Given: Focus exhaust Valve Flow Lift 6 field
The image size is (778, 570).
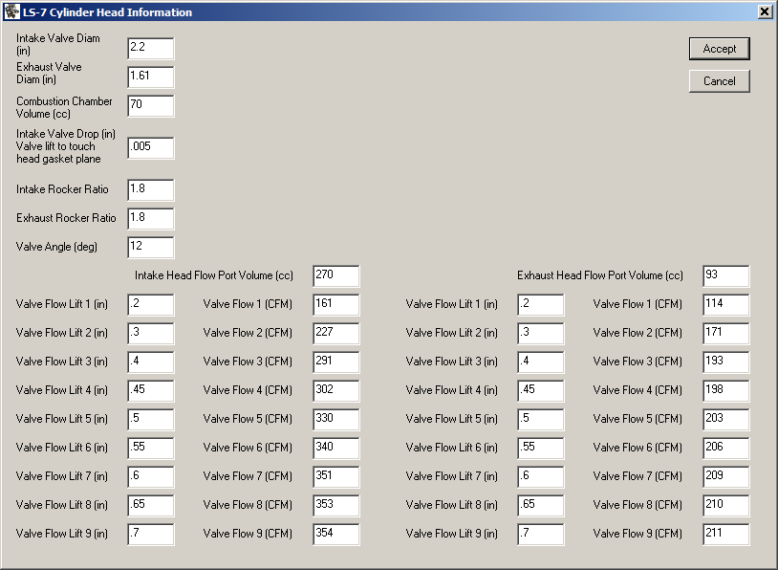Looking at the screenshot, I should coord(541,449).
